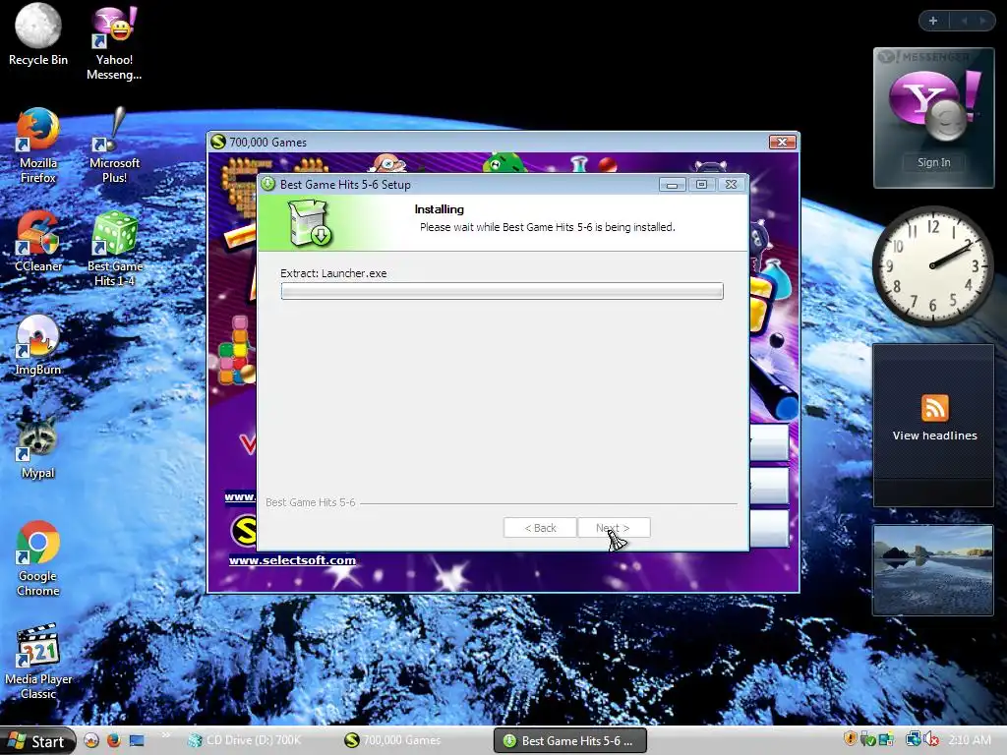Launch ImgBurn from the desktop

(38, 345)
